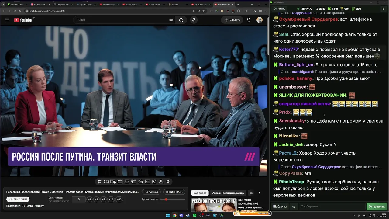389x219 pixels.
Task: Bookmark this page with the star
Action: tap(204, 11)
